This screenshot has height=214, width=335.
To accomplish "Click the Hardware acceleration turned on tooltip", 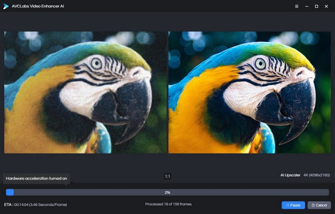I will tap(36, 179).
